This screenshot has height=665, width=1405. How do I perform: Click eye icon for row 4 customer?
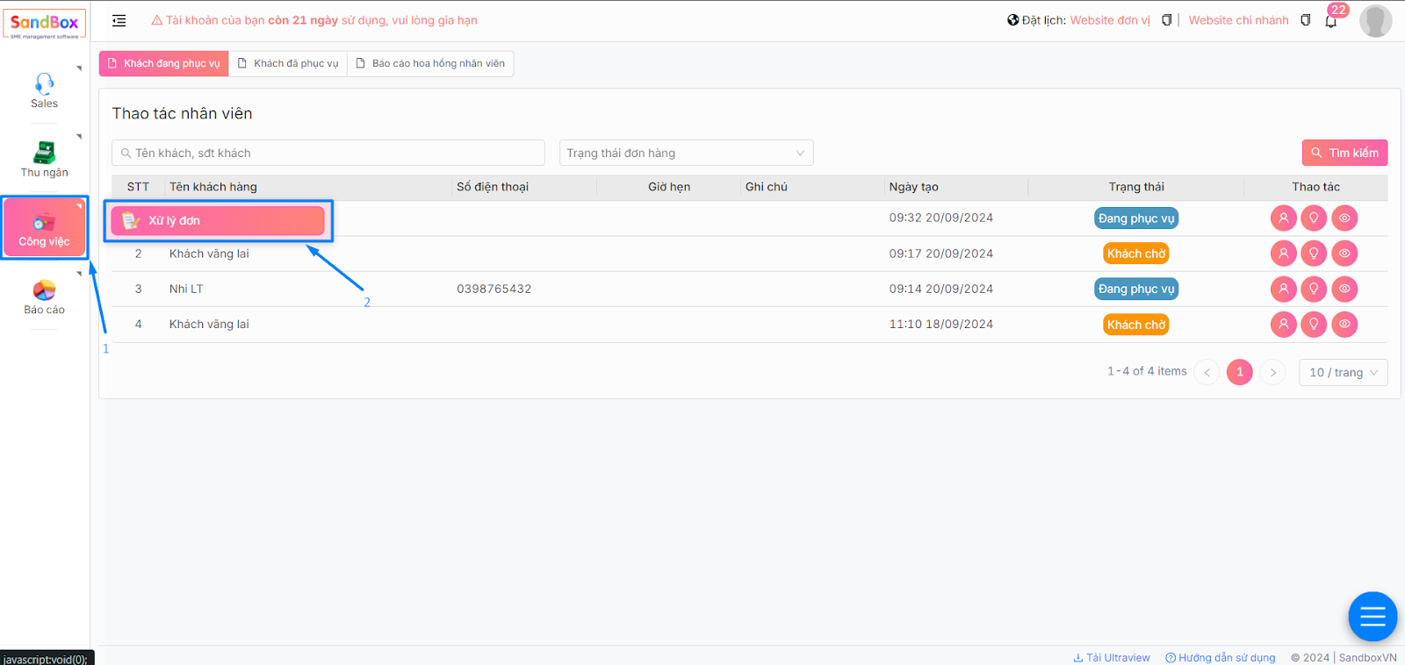point(1344,325)
